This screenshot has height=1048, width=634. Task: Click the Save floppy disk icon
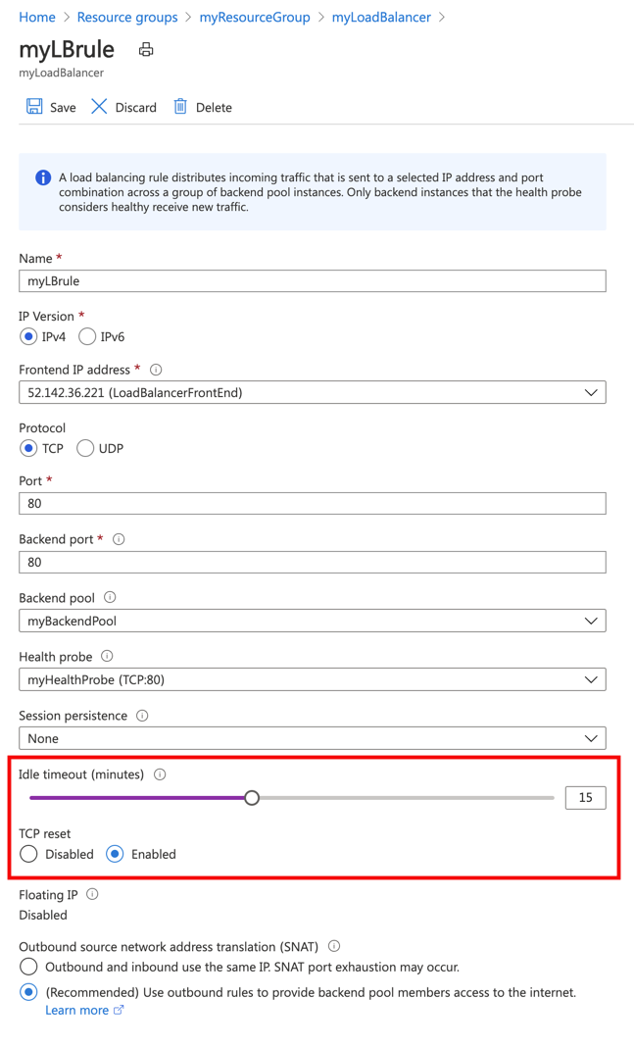pyautogui.click(x=34, y=107)
